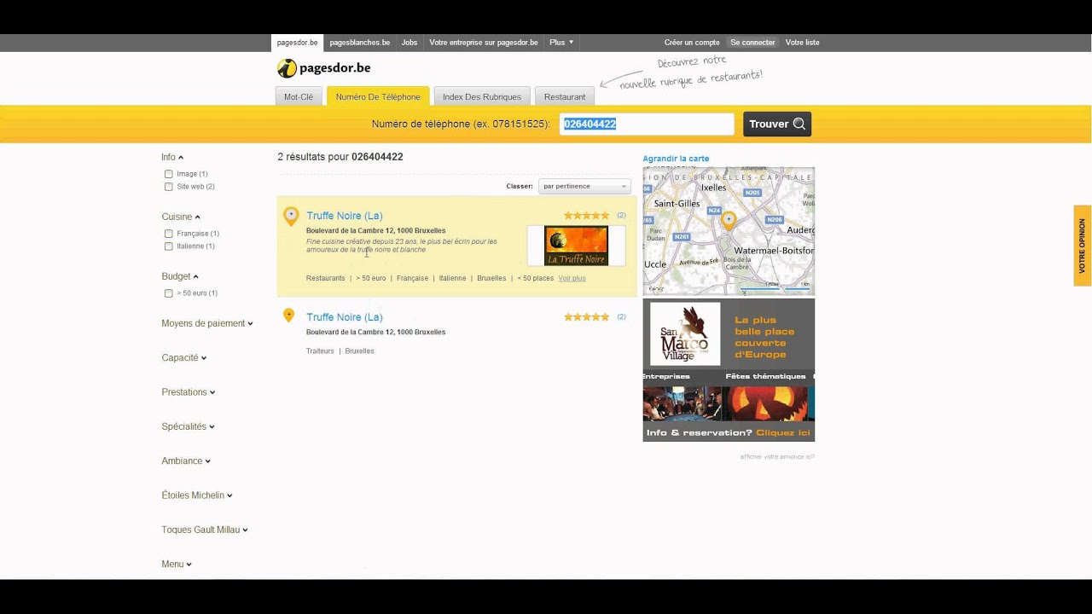Expand the Capacité filter
1092x614 pixels.
tap(184, 357)
